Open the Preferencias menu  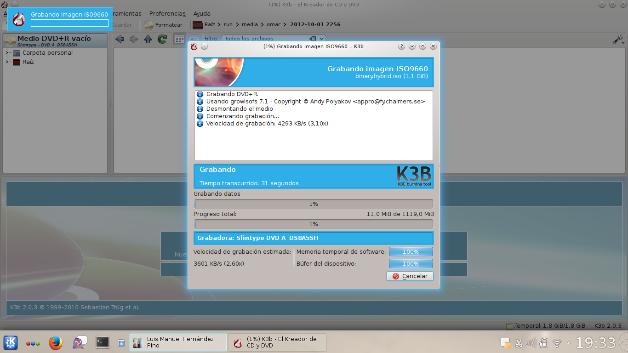click(x=167, y=14)
